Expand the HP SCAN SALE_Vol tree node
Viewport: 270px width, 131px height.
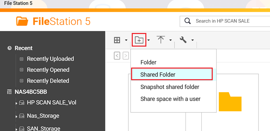coord(16,103)
